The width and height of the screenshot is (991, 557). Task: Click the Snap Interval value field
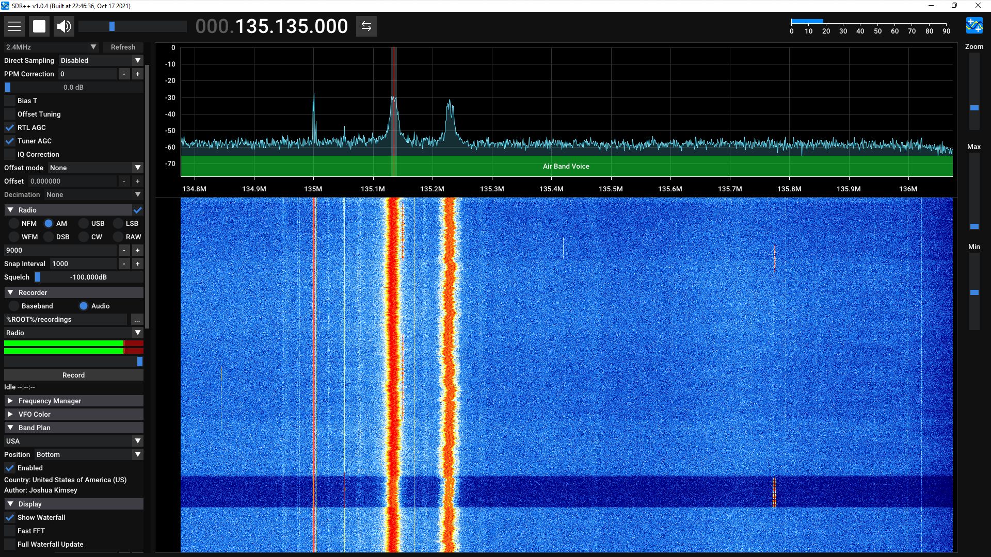83,264
